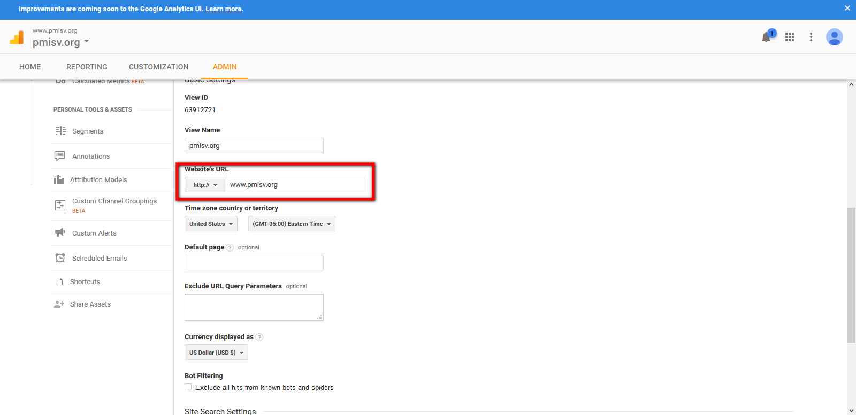Click the Currency displayed as help icon
Image resolution: width=856 pixels, height=415 pixels.
click(x=259, y=337)
